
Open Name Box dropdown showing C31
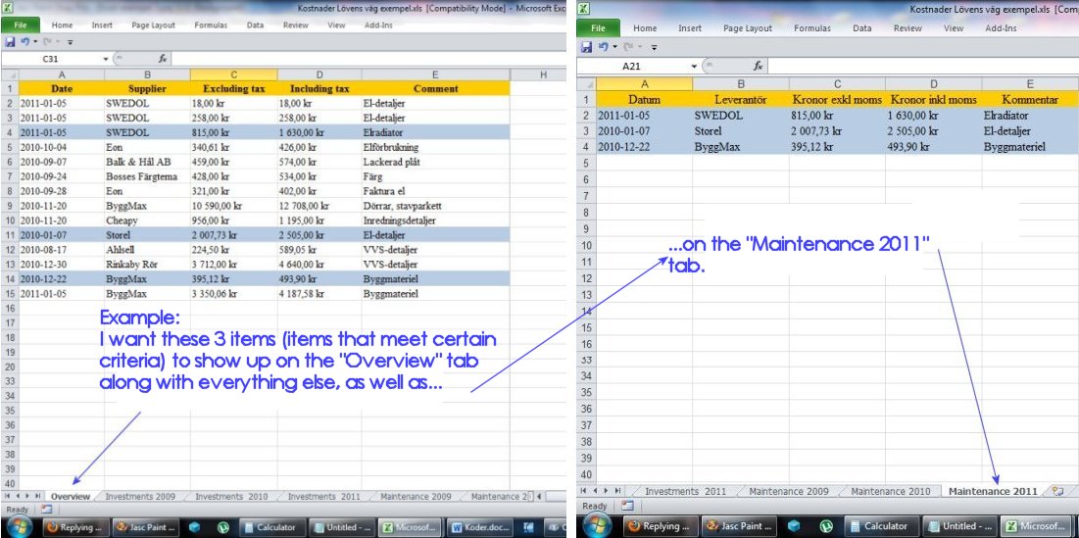click(106, 60)
